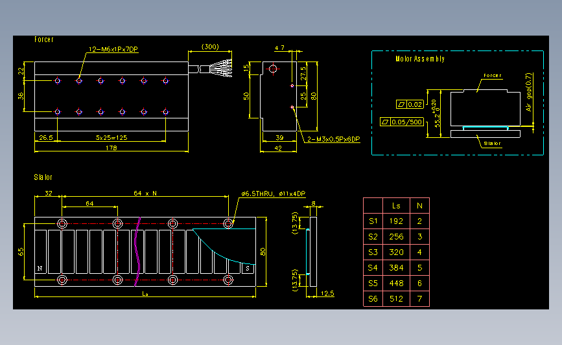
Task: Select the '12.5' thickness dimension
Action: click(x=327, y=293)
